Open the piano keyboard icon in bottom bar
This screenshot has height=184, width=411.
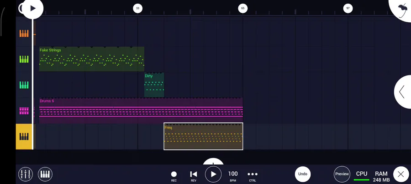pyautogui.click(x=45, y=174)
